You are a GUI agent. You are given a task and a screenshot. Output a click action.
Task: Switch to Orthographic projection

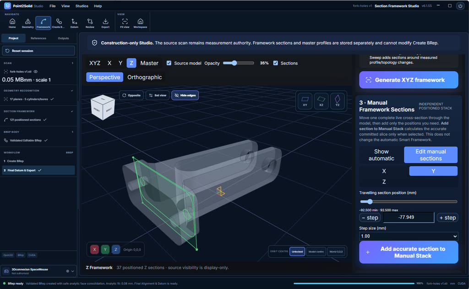pos(144,77)
